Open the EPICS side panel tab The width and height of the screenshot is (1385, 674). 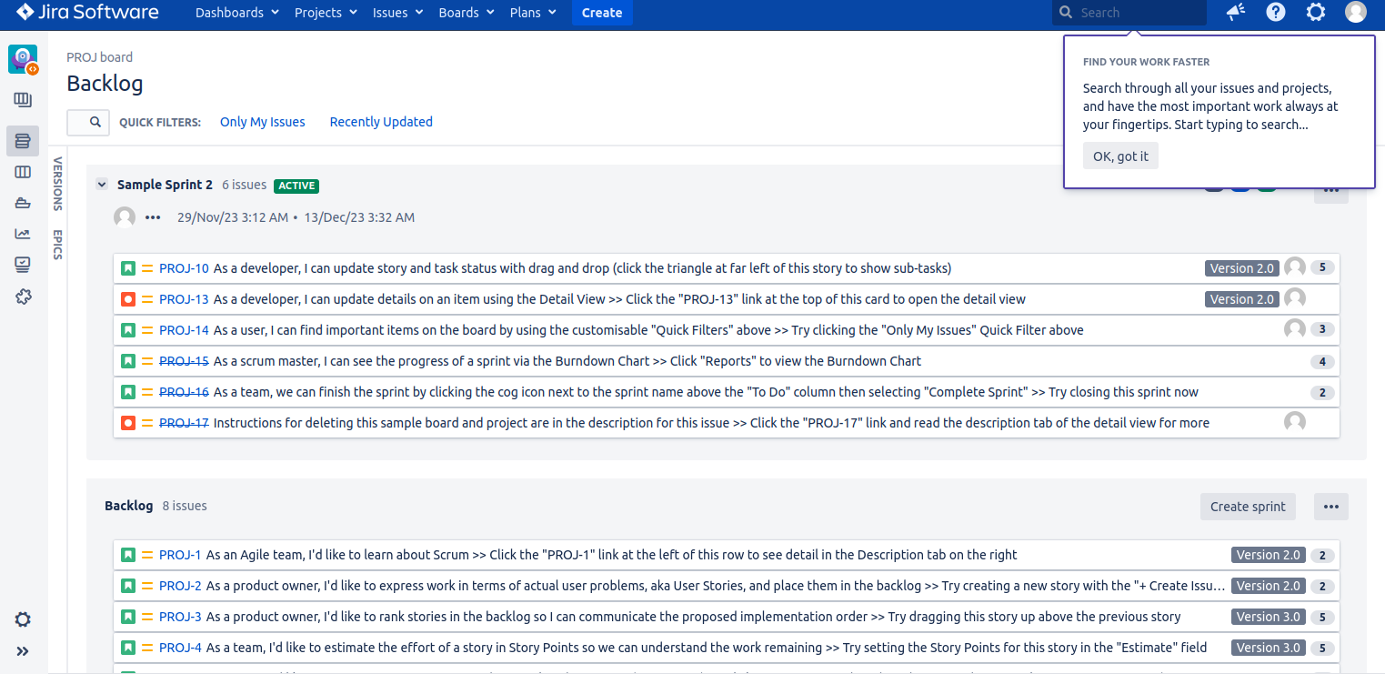(57, 244)
